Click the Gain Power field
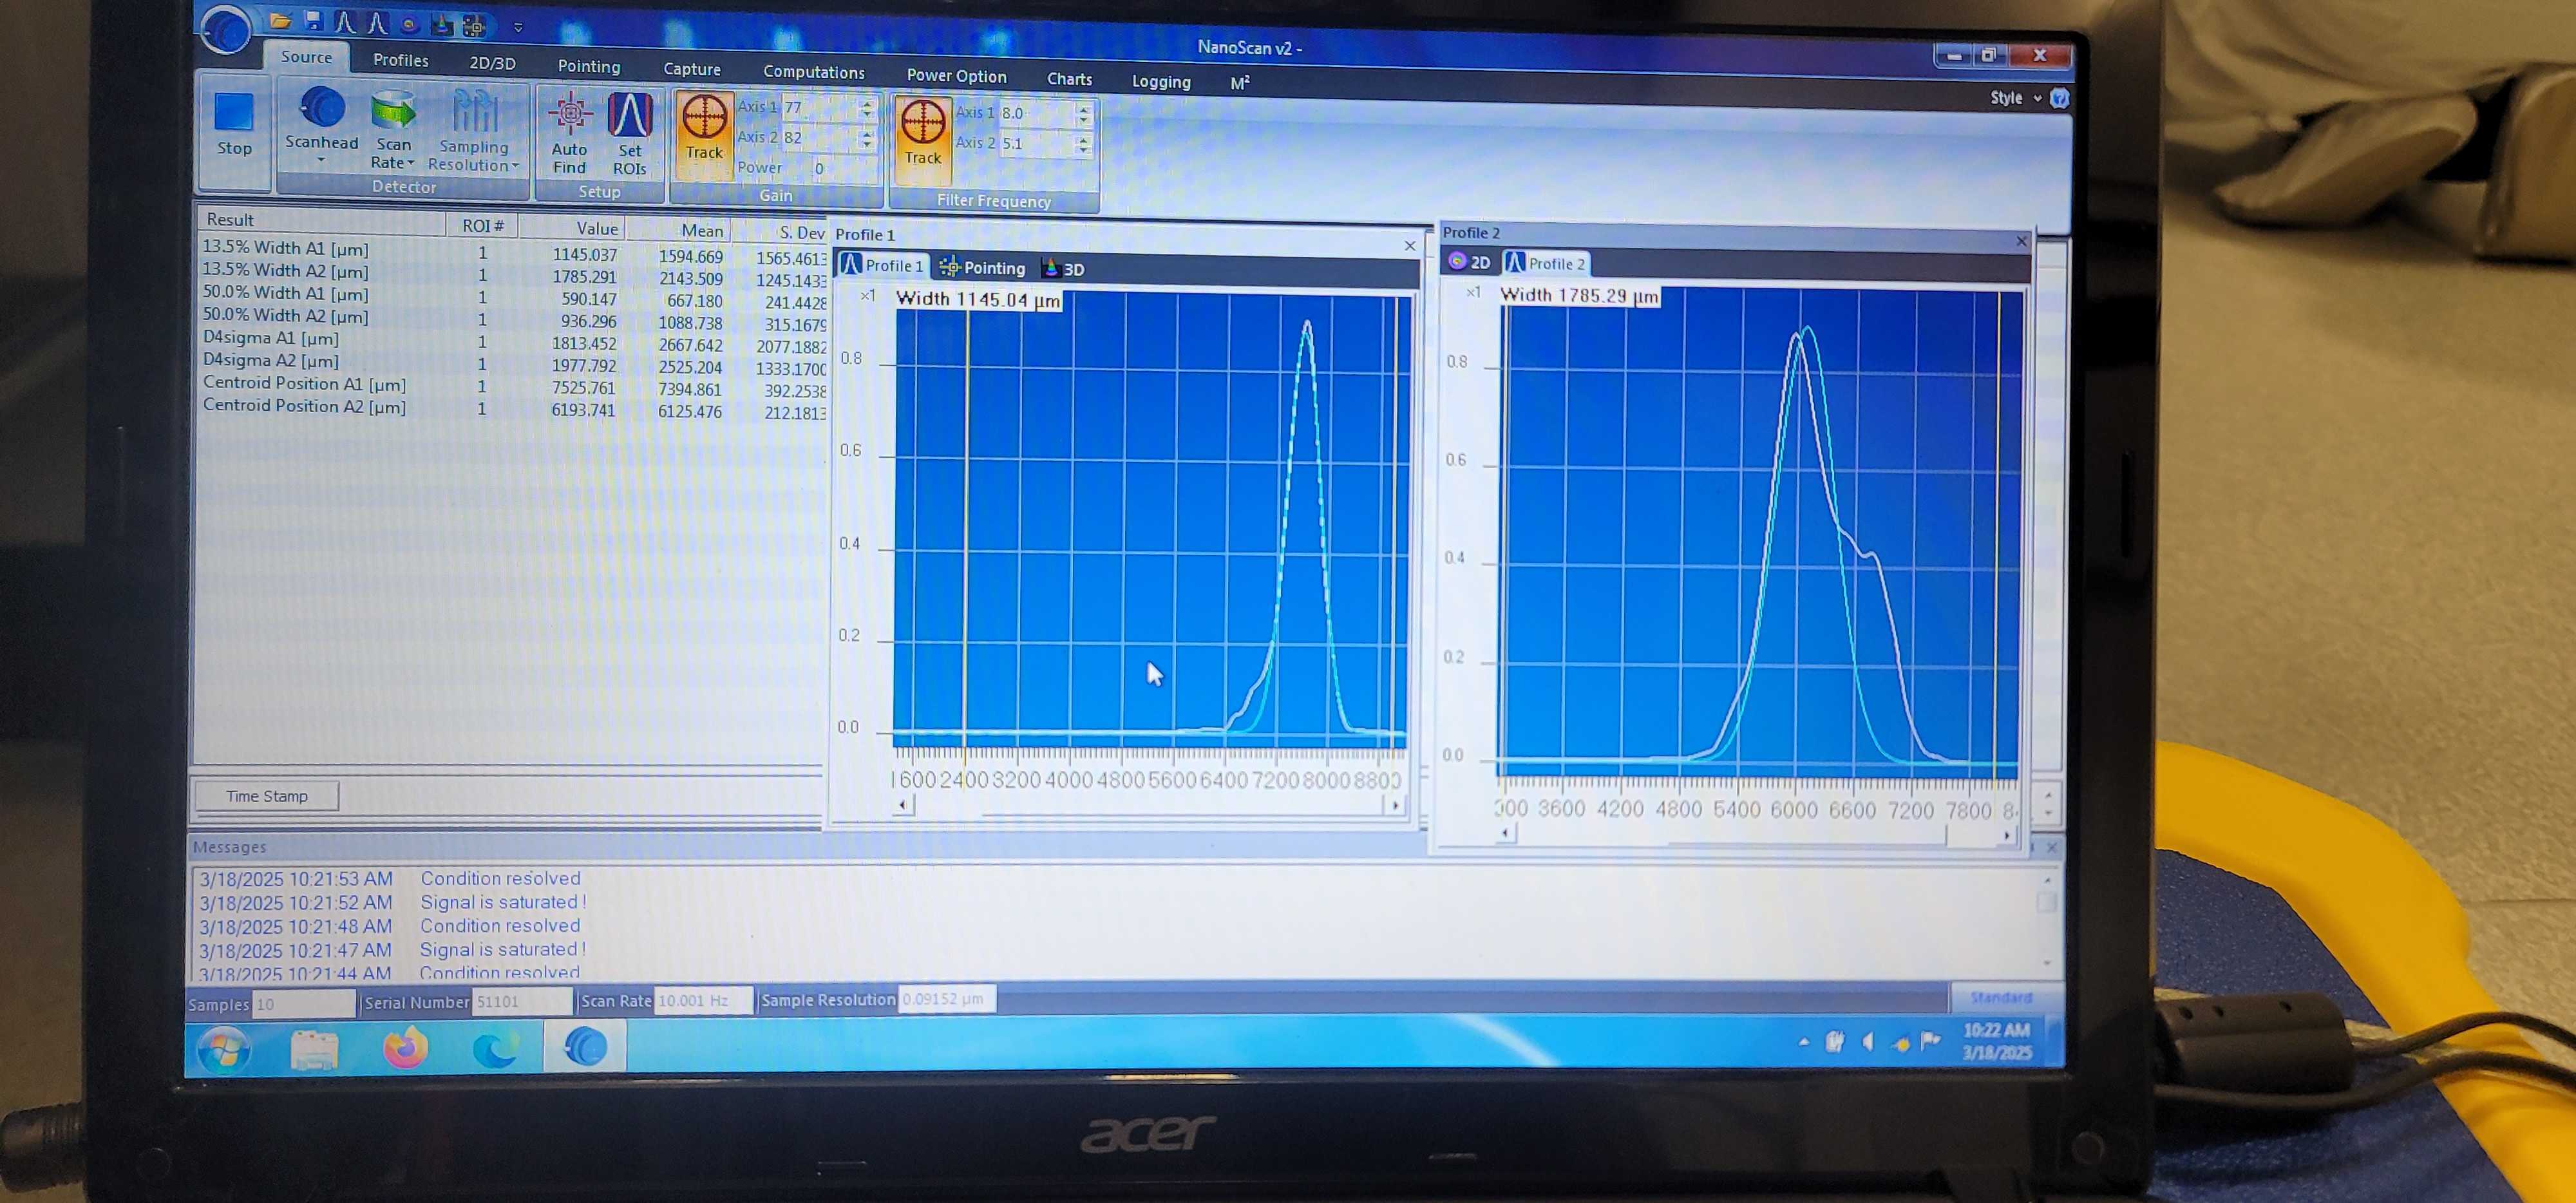This screenshot has width=2576, height=1203. [842, 168]
